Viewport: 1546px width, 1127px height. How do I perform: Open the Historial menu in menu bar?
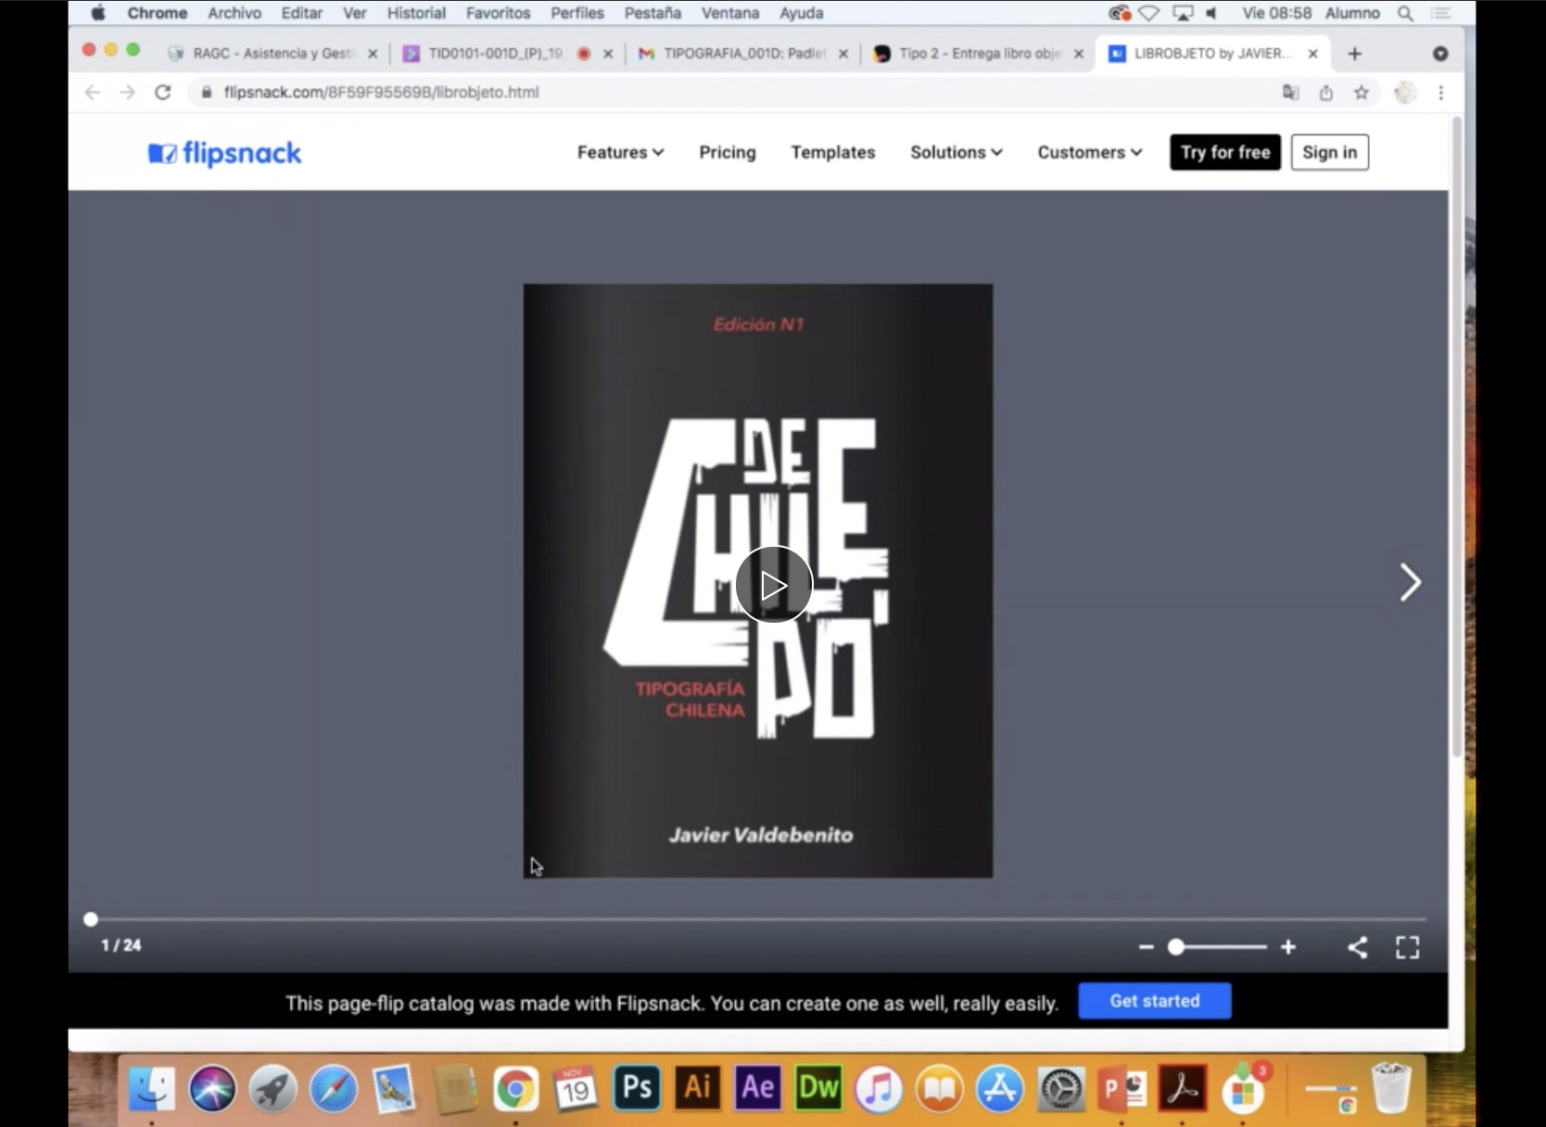click(x=416, y=13)
